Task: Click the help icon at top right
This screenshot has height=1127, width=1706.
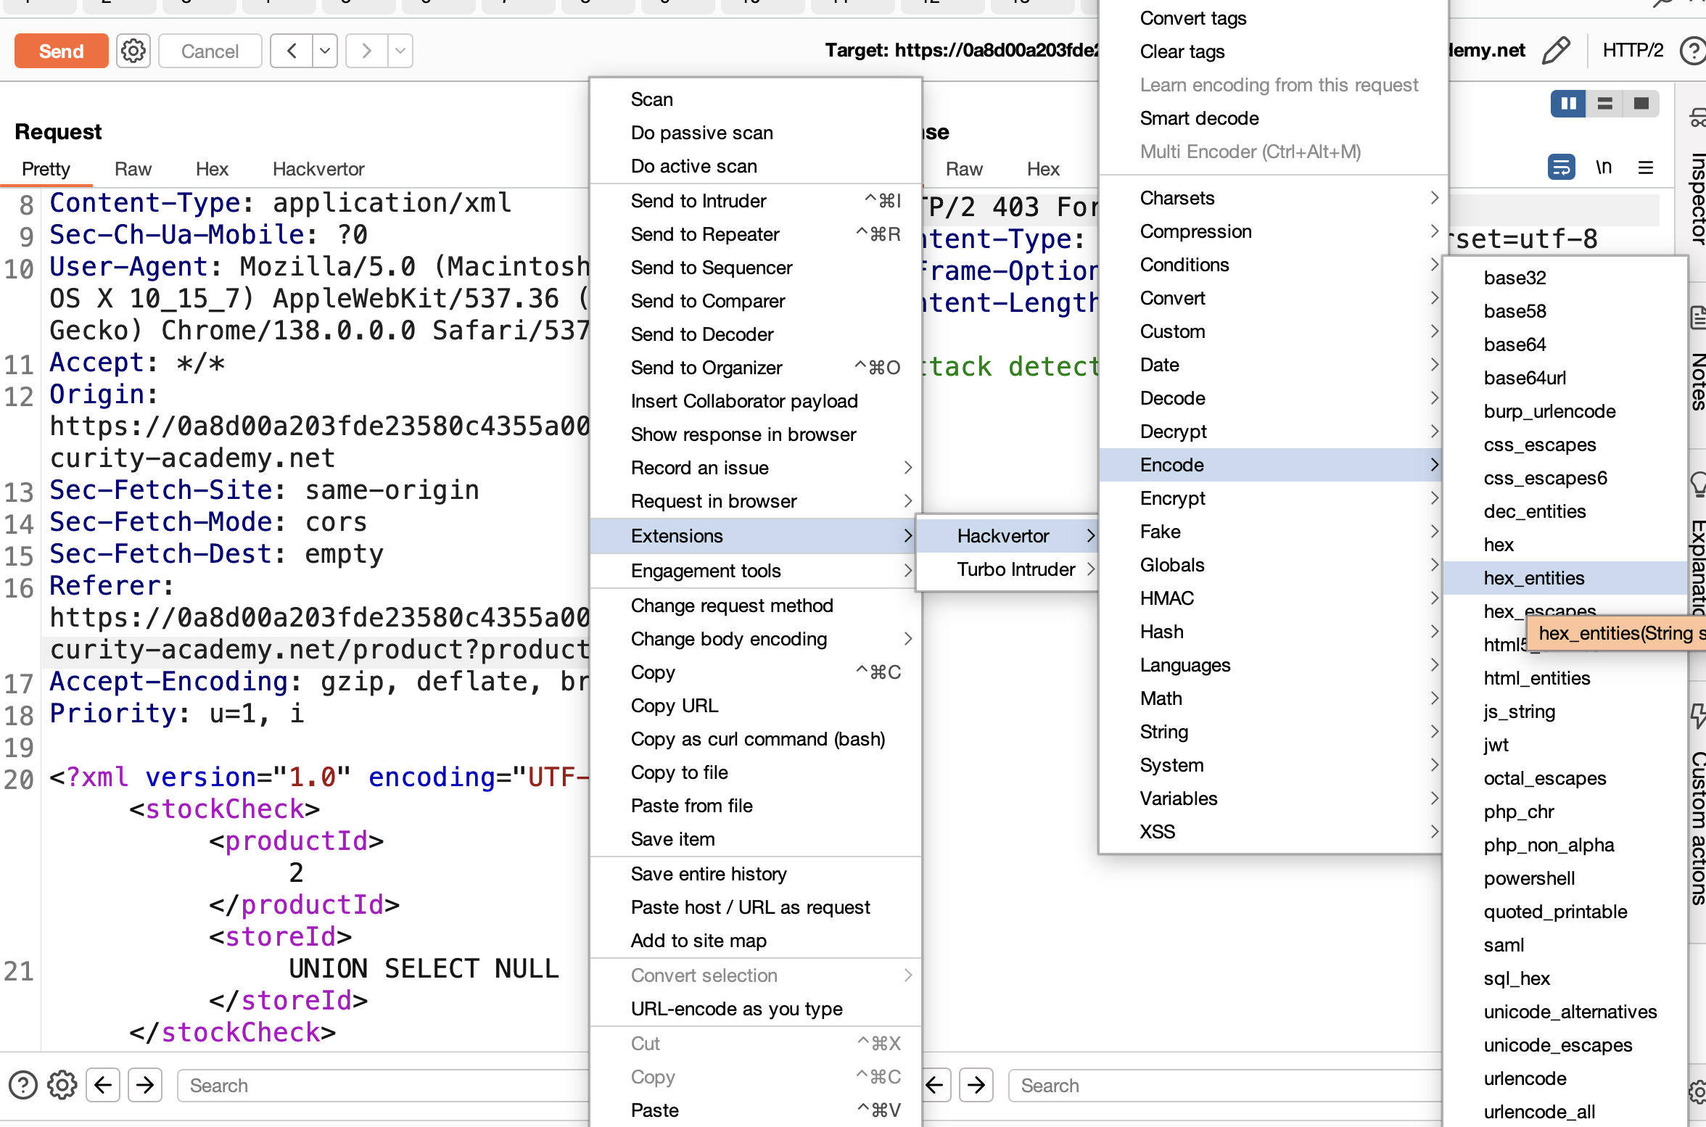Action: [x=1694, y=51]
